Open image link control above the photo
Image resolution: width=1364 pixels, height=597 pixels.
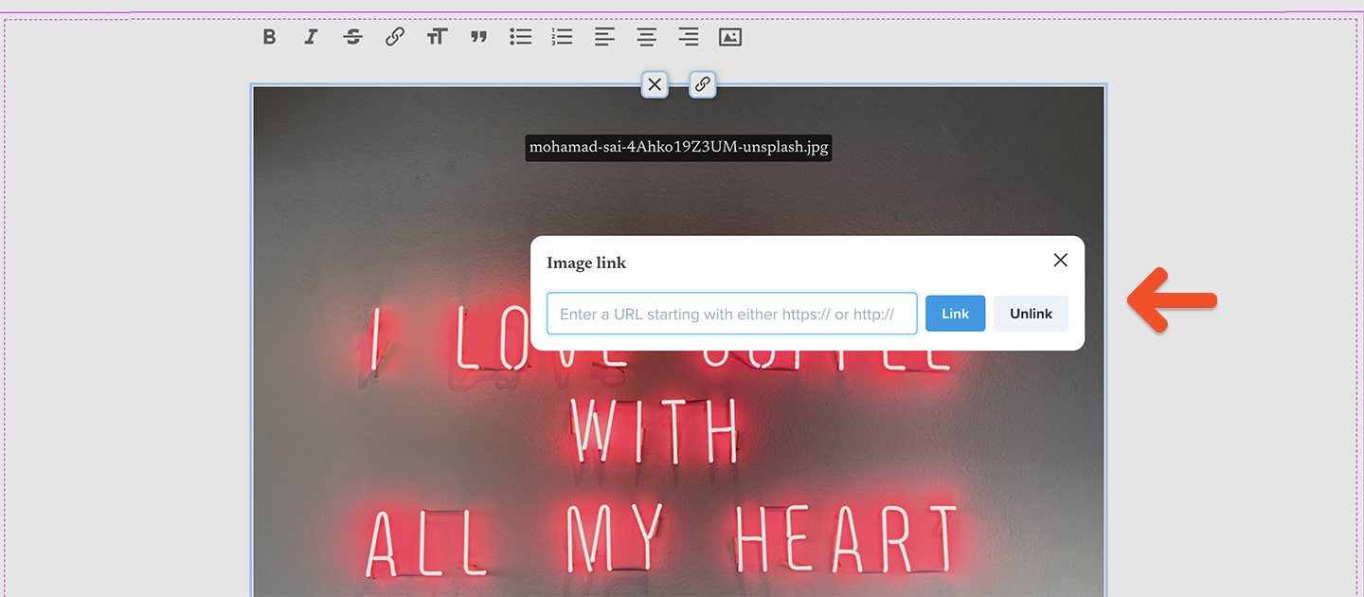click(x=702, y=84)
